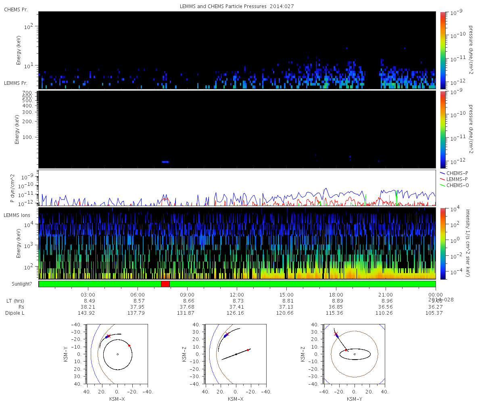Click the Dipole L value 126.16

click(x=236, y=313)
